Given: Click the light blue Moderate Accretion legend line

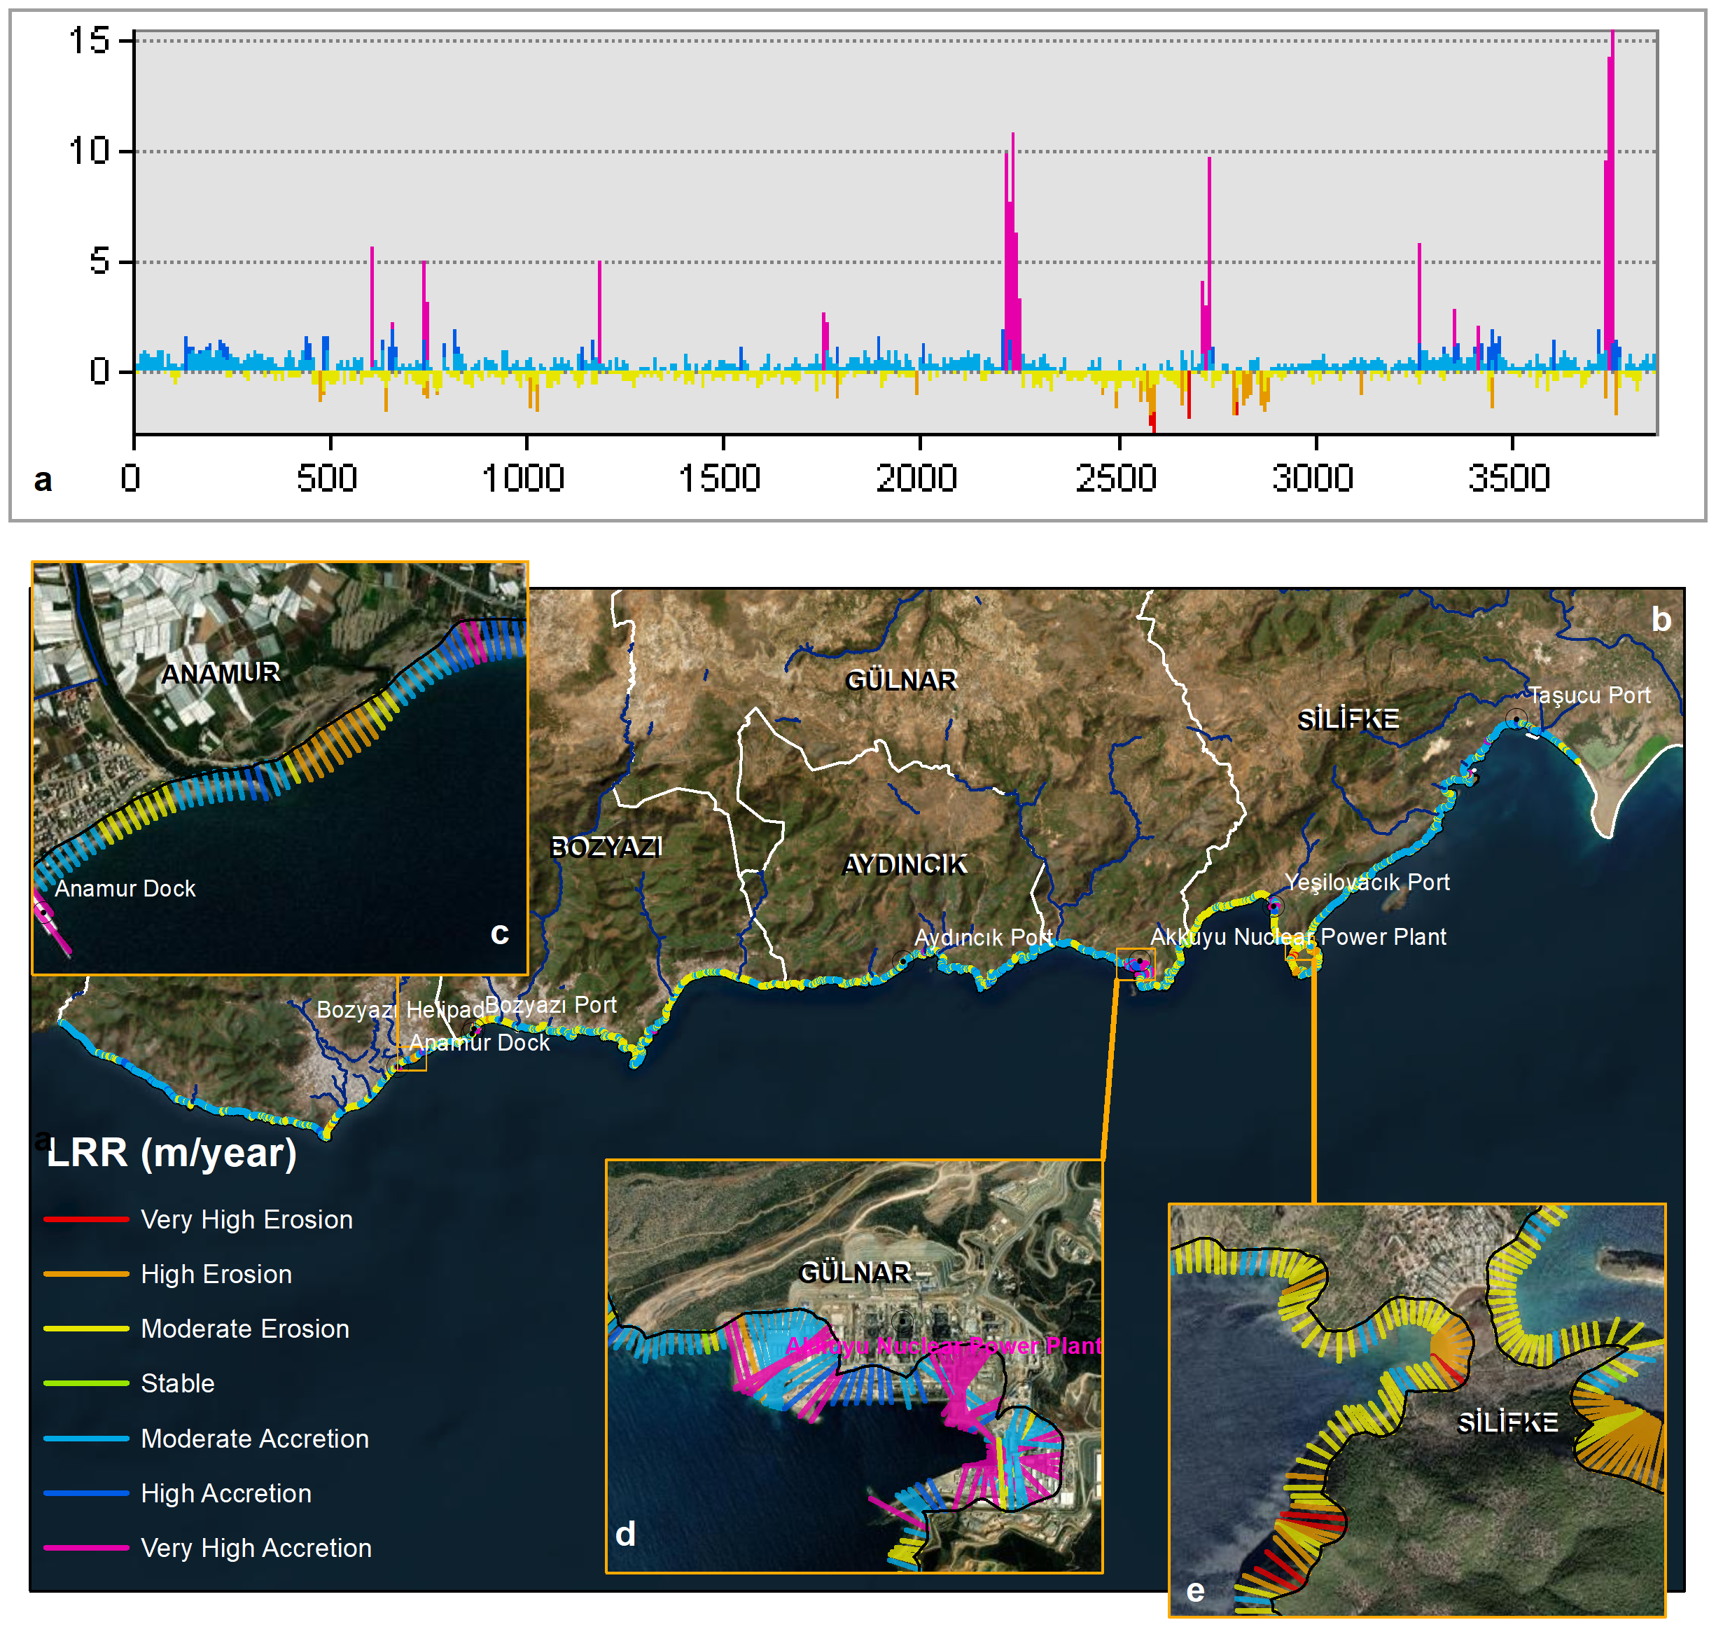Looking at the screenshot, I should point(86,1439).
